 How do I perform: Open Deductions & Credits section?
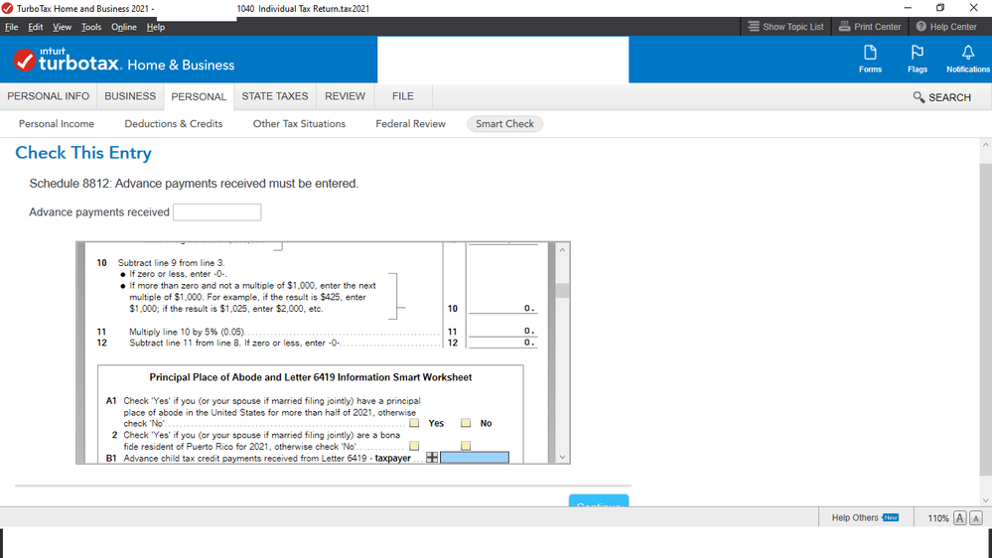(x=174, y=124)
